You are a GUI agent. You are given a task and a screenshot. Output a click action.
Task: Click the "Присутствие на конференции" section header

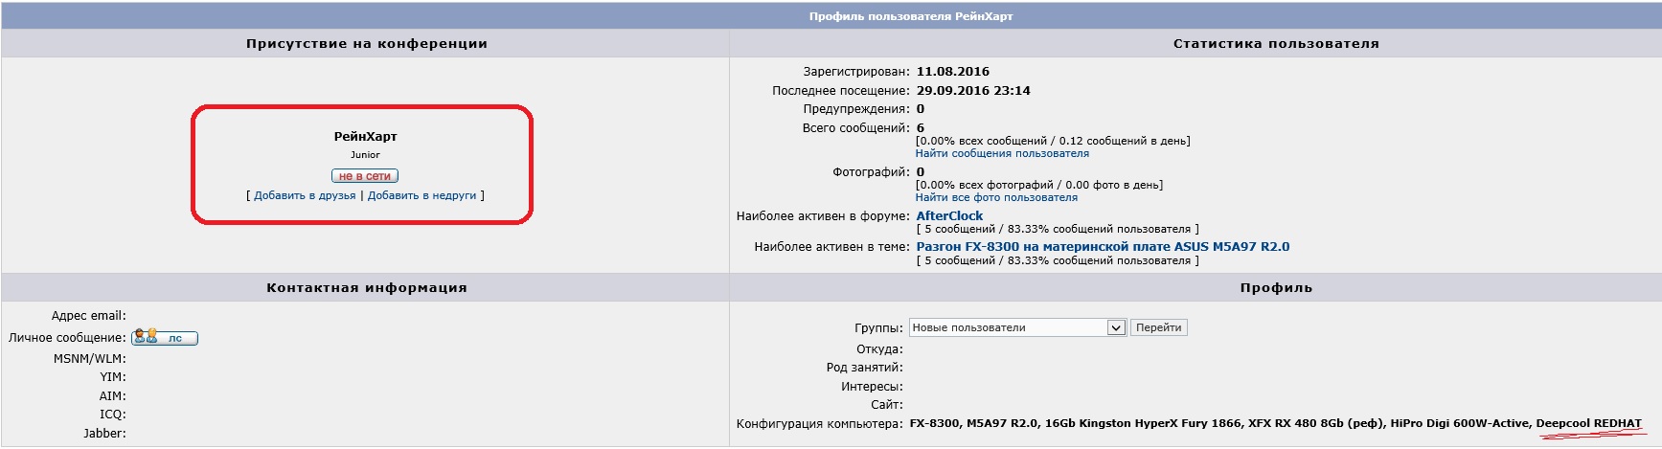point(366,44)
